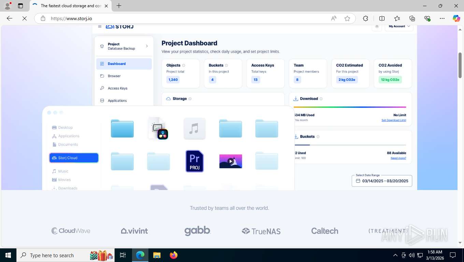
Task: Click the Windows Start button
Action: pos(8,255)
